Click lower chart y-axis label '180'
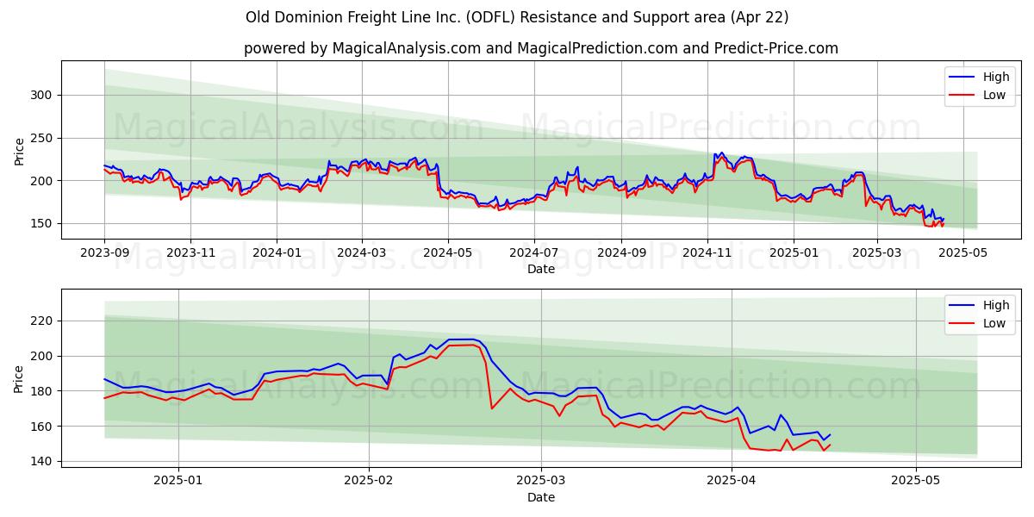The height and width of the screenshot is (517, 1034). click(43, 391)
